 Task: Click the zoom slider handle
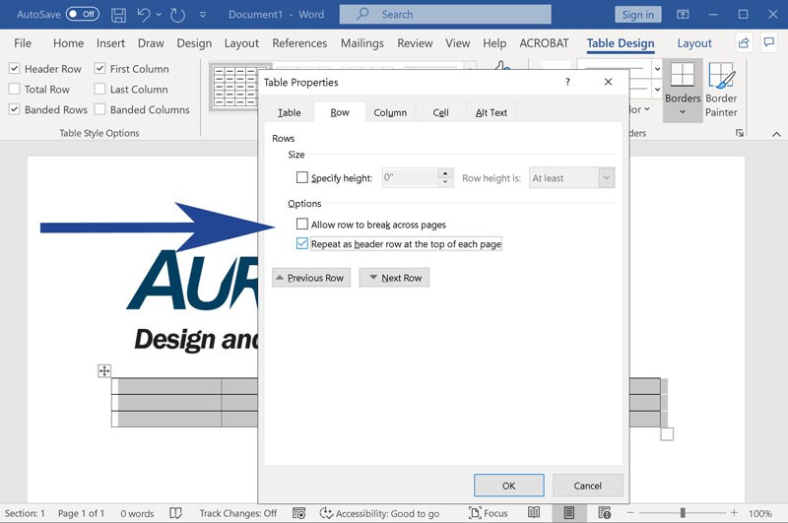683,513
